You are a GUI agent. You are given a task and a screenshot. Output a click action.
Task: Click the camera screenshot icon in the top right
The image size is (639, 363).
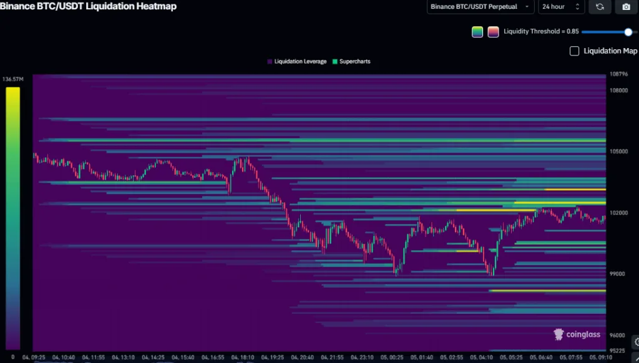tap(626, 7)
